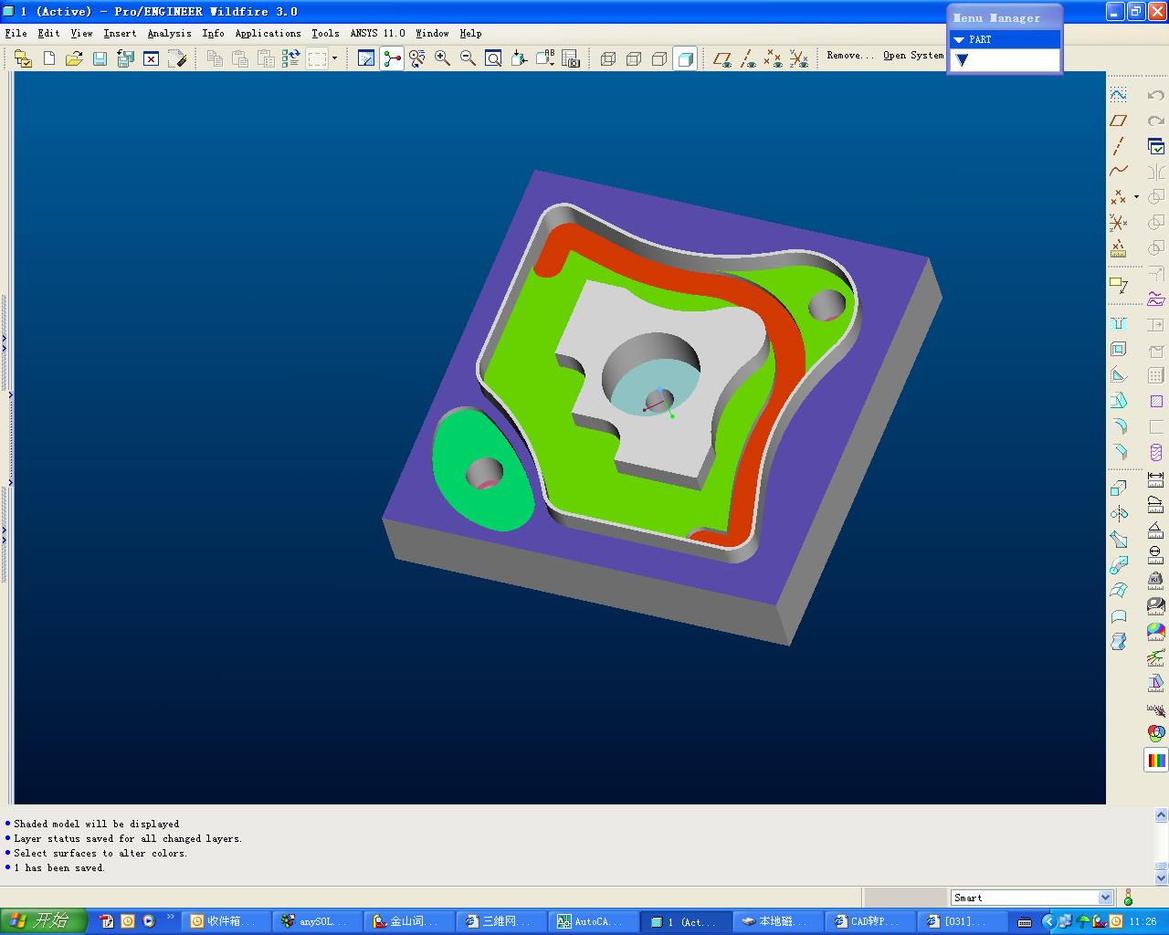This screenshot has height=935, width=1169.
Task: Toggle Shading display mode
Action: point(685,58)
